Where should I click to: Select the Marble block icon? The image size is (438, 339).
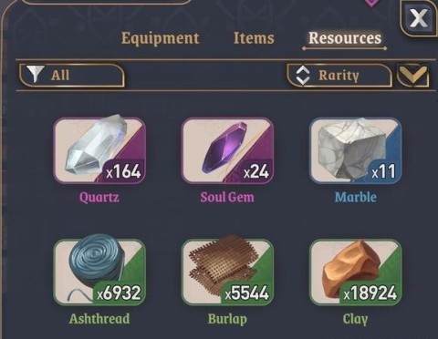click(x=356, y=150)
